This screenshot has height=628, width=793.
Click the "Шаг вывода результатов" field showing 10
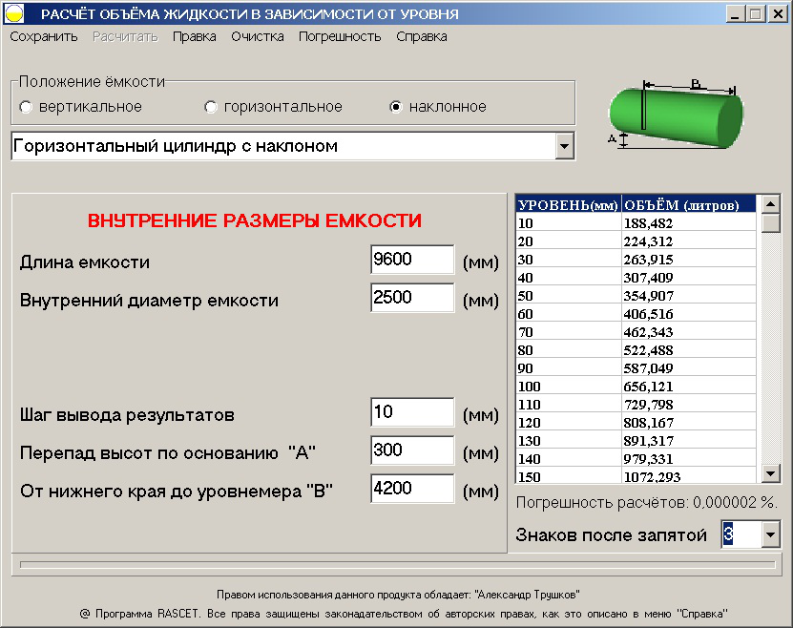[411, 411]
